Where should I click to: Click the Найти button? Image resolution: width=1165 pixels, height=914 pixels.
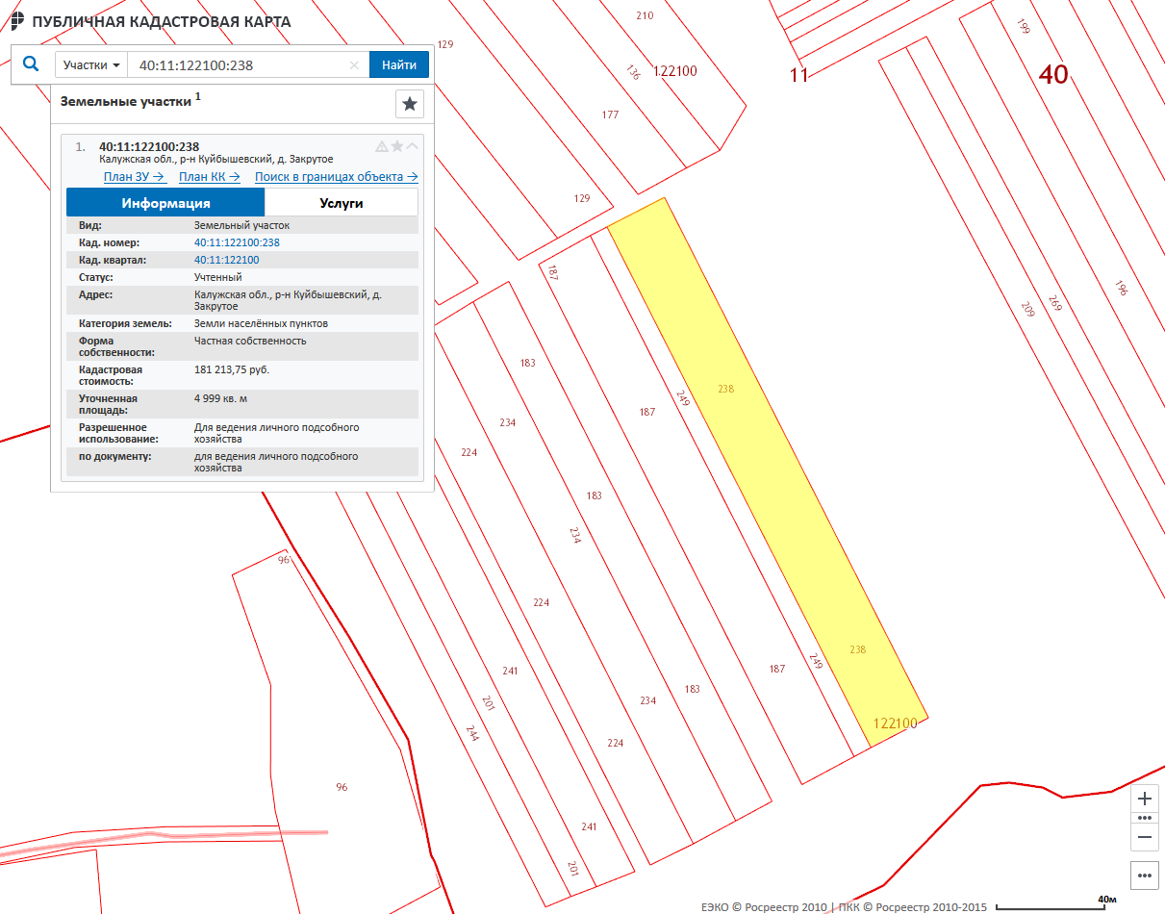pos(399,65)
